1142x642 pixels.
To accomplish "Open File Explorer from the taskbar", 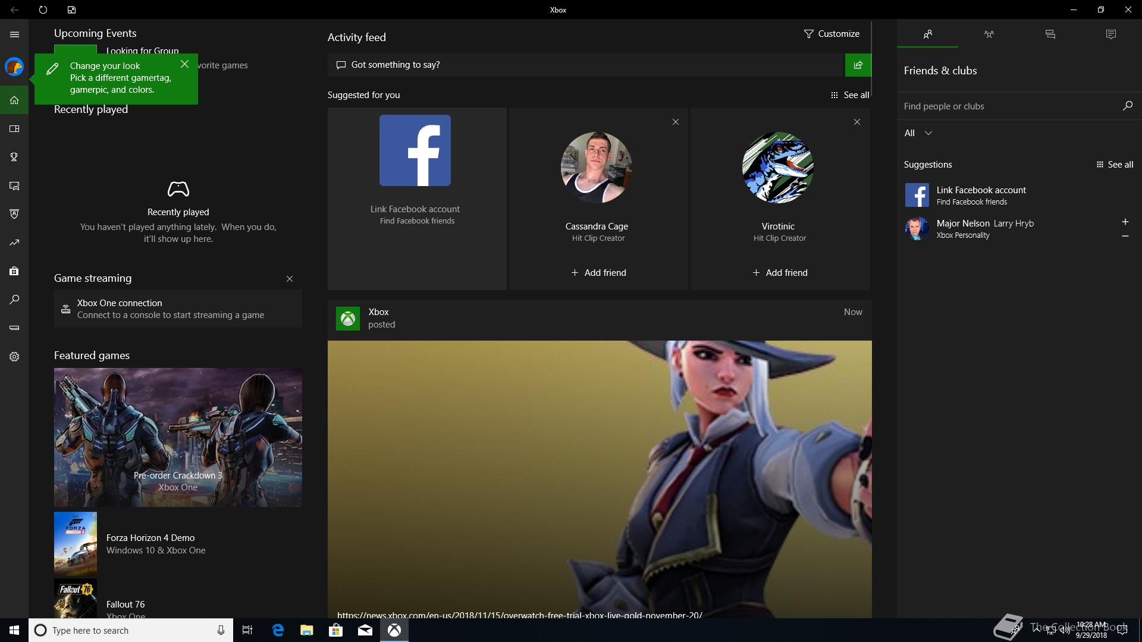I will (307, 630).
